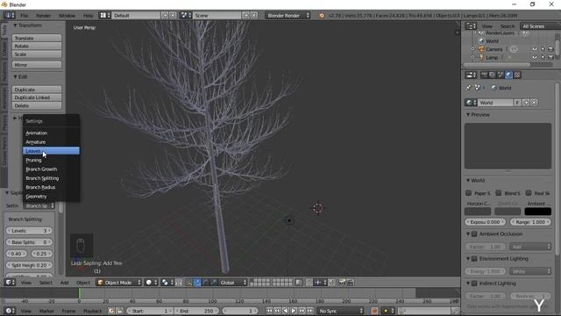Image resolution: width=561 pixels, height=316 pixels.
Task: Toggle Lamp visibility eye in outliner
Action: [535, 57]
